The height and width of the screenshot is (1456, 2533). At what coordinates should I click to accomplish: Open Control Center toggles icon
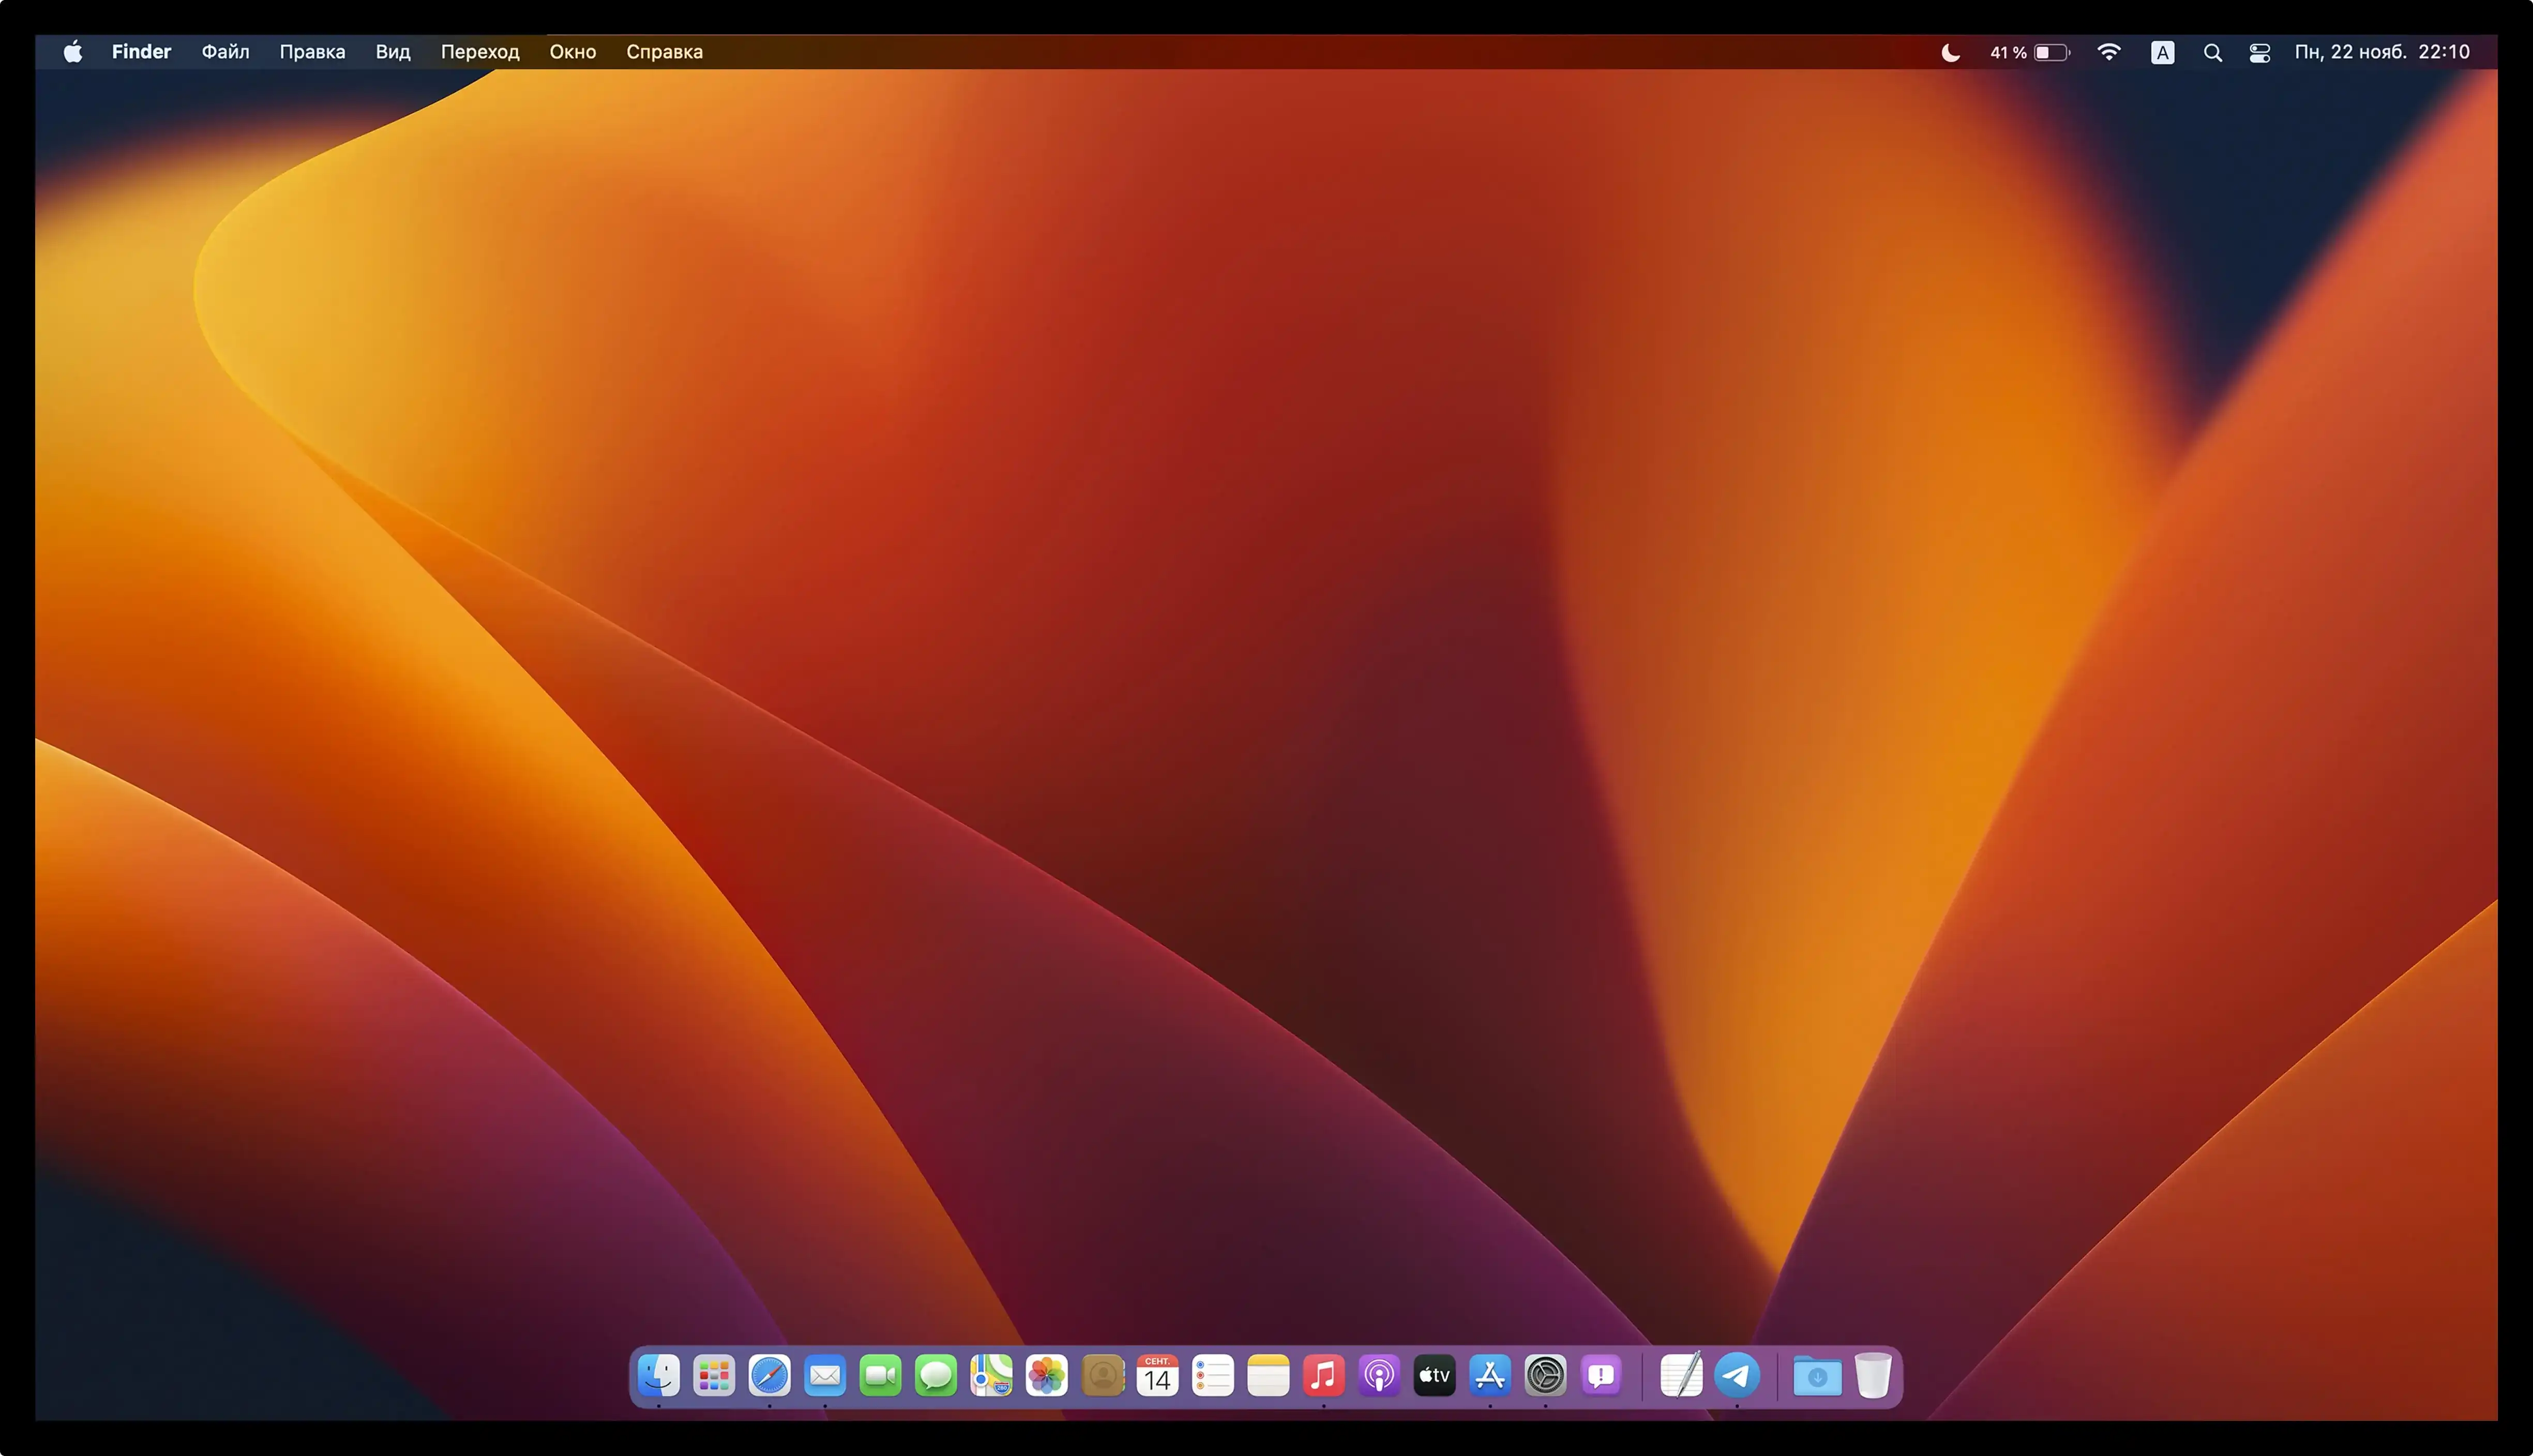(x=2259, y=52)
